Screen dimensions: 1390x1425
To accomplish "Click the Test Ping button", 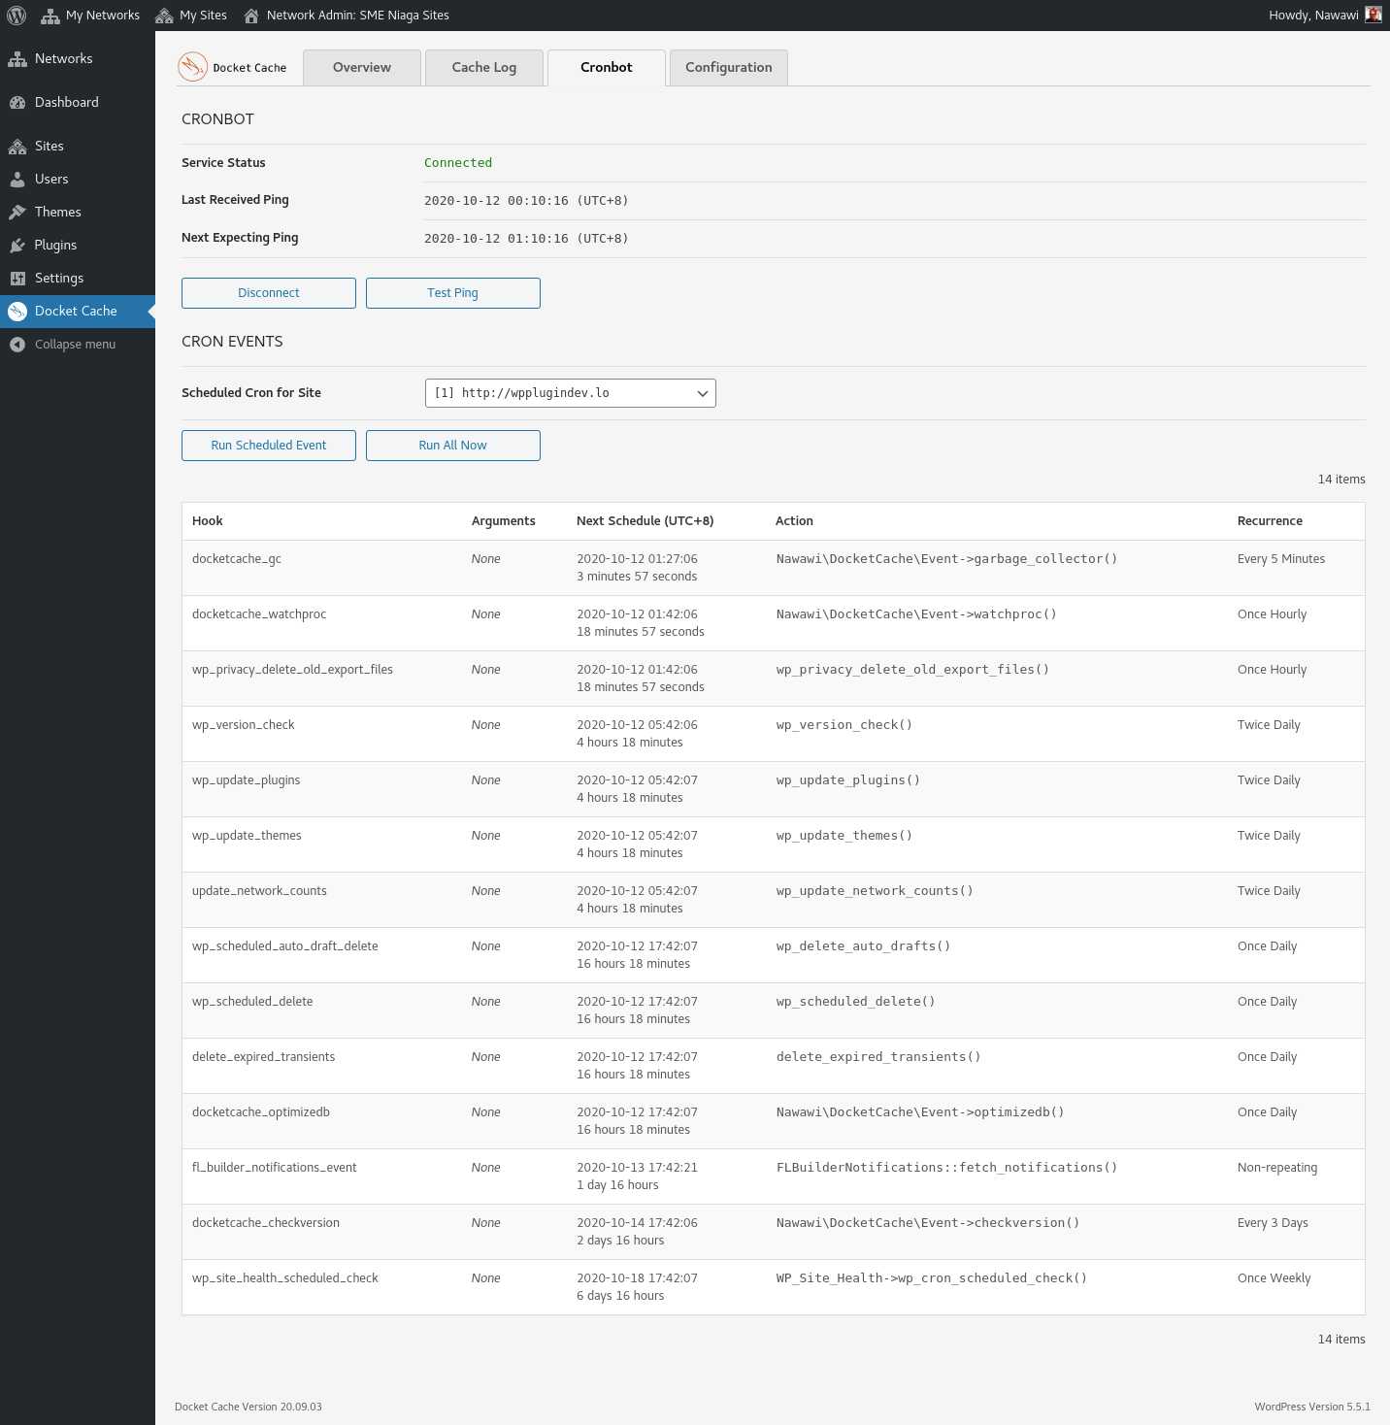I will click(x=452, y=292).
